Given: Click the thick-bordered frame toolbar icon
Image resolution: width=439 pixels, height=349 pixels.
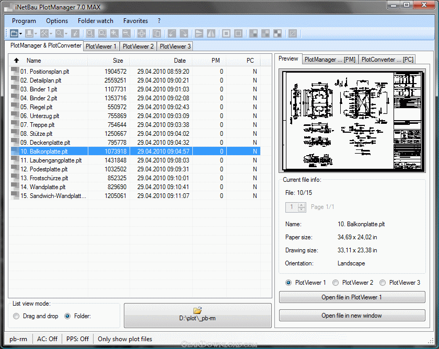Looking at the screenshot, I should pos(226,33).
